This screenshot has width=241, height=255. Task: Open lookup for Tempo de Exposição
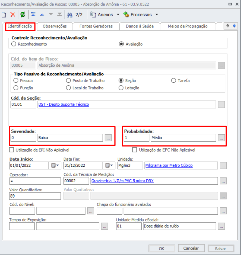click(x=105, y=226)
